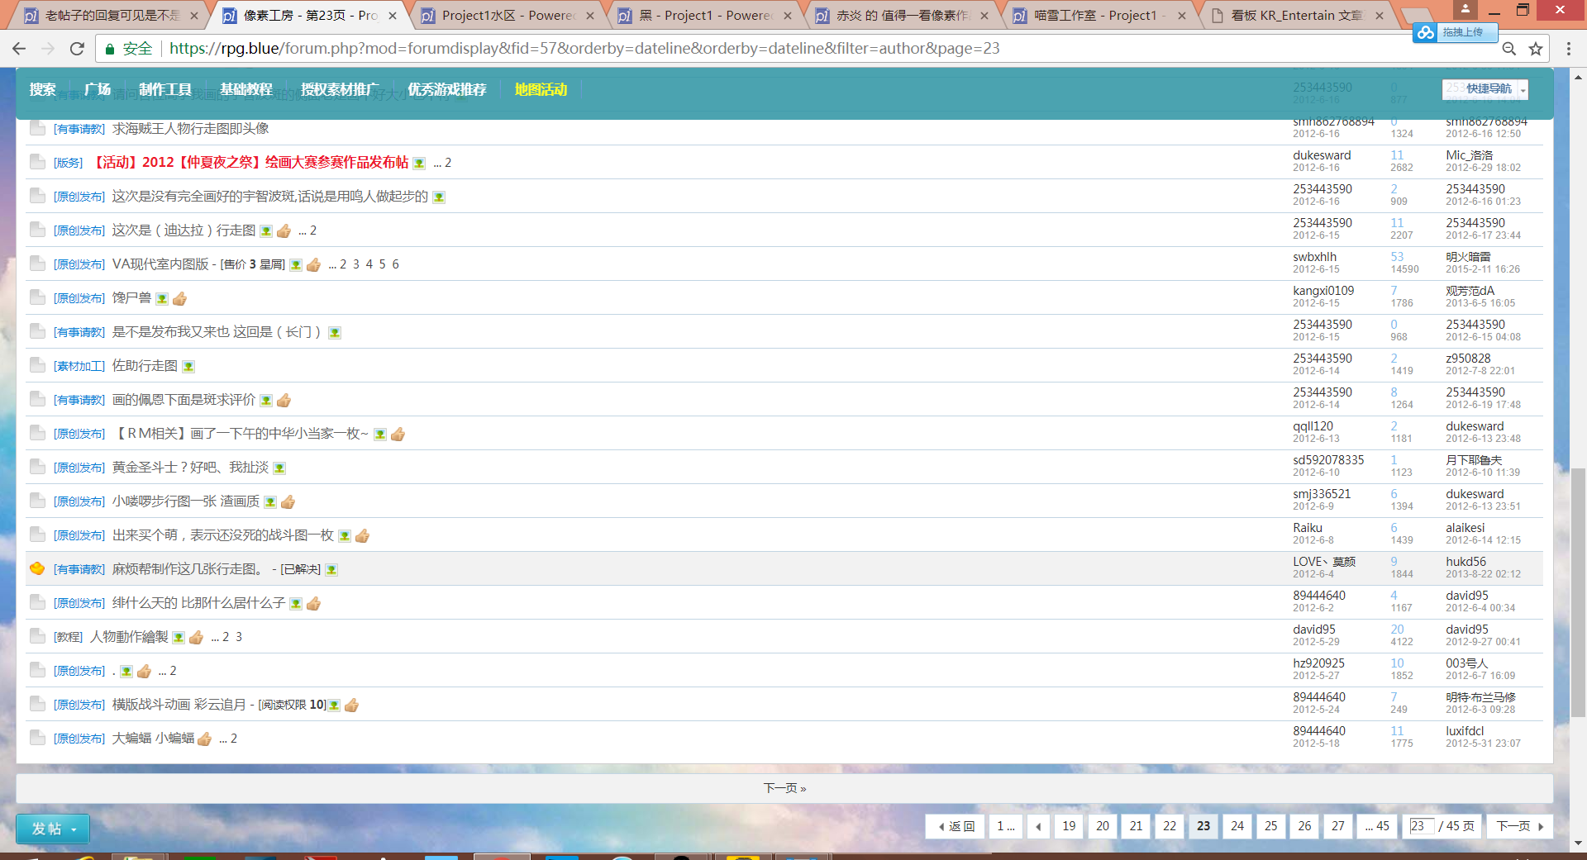The height and width of the screenshot is (860, 1587).
Task: Open the 基础教程 navigation item
Action: 246,89
